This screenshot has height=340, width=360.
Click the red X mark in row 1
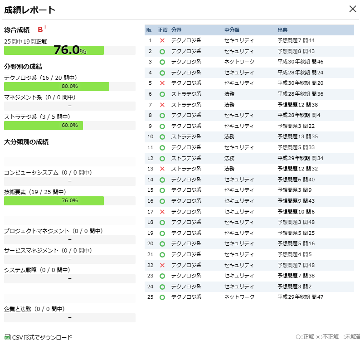[x=162, y=40]
